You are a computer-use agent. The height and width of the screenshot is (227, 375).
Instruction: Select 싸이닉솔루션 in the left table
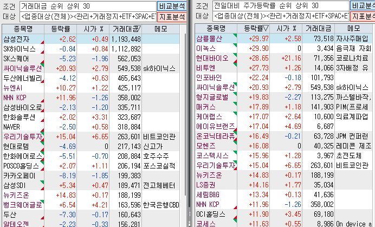click(91, 68)
